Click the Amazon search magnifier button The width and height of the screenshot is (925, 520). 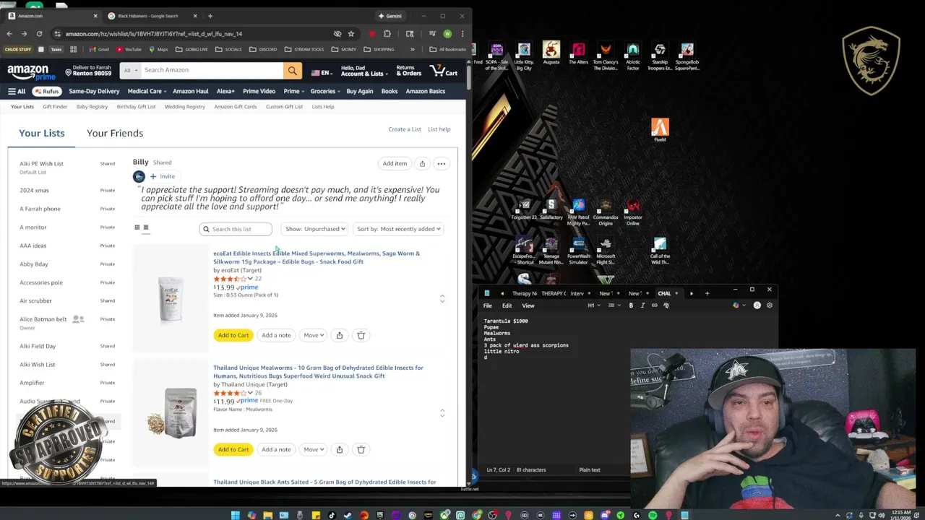[292, 70]
